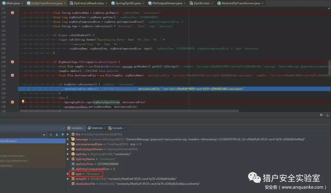The width and height of the screenshot is (331, 193).
Task: Open the Watches tab in debugger
Action: click(97, 128)
